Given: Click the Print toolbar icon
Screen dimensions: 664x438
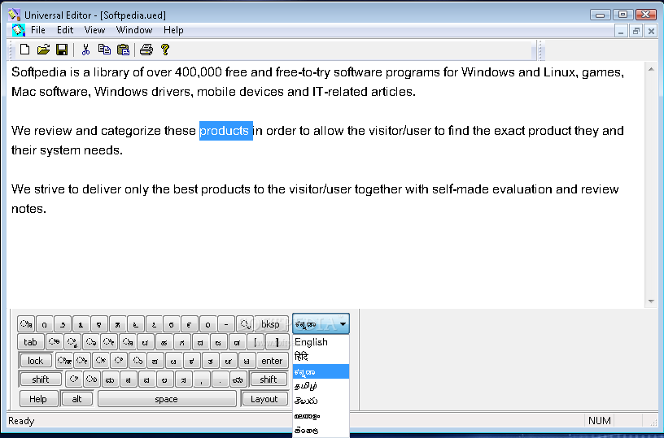Looking at the screenshot, I should point(146,50).
